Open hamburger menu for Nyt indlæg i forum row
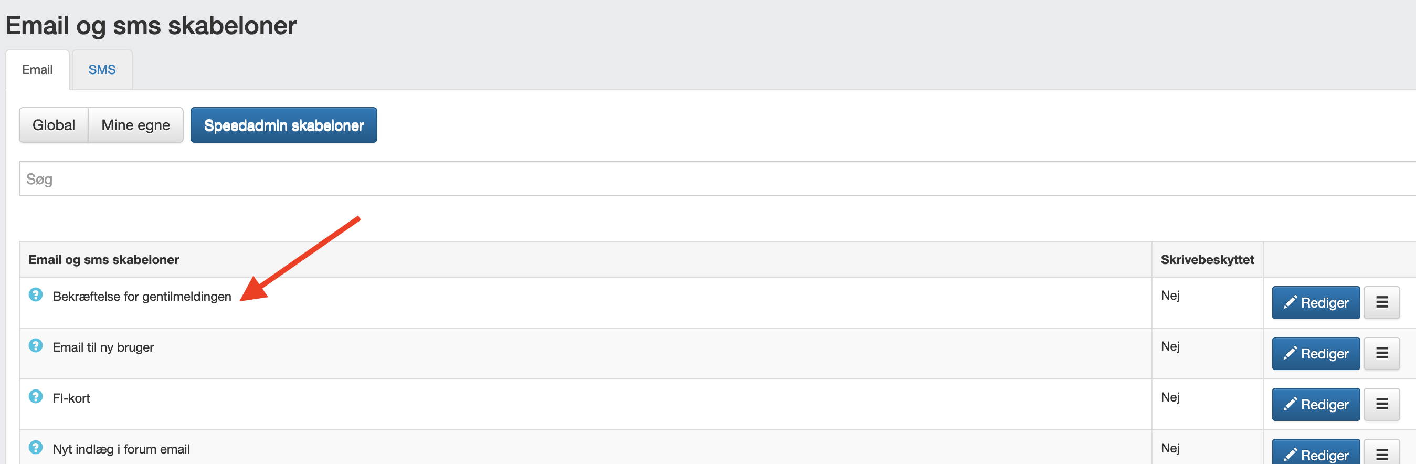The width and height of the screenshot is (1416, 464). tap(1381, 452)
